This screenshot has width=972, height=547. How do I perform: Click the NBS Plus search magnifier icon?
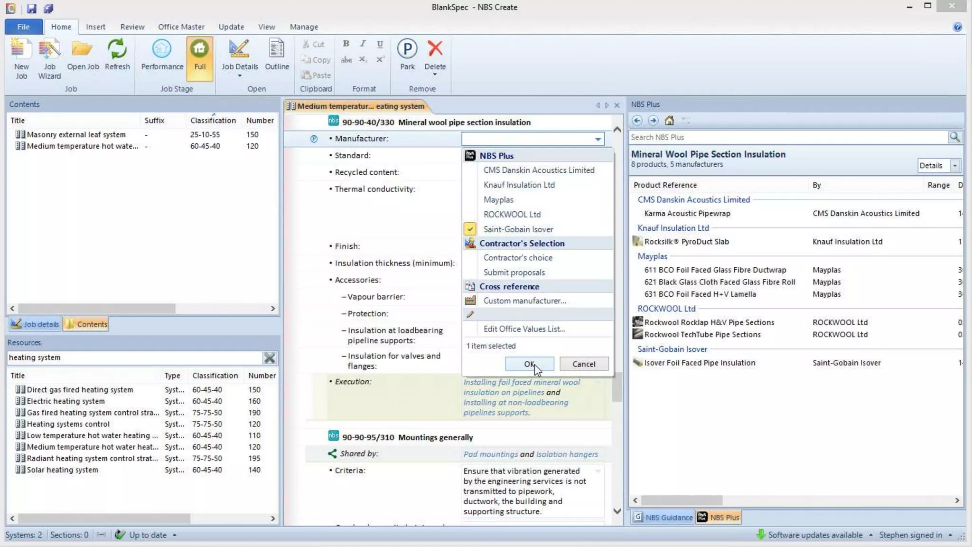coord(954,137)
